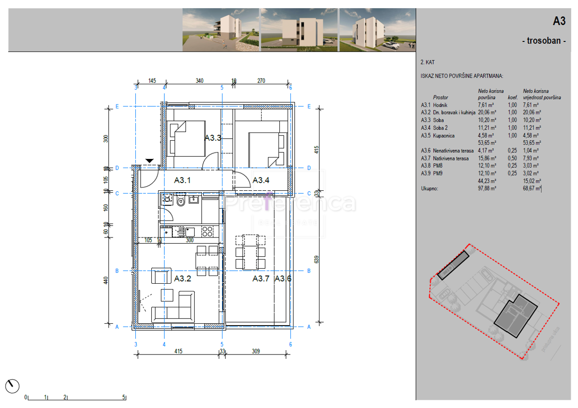
Task: Click the armchair left of label A3.2
Action: [161, 276]
